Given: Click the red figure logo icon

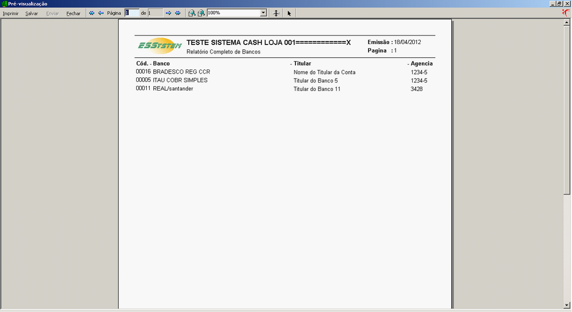Looking at the screenshot, I should pos(565,13).
